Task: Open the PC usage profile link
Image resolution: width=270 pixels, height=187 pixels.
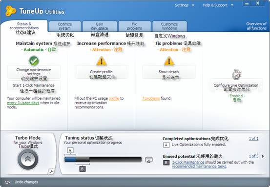Action: pyautogui.click(x=114, y=98)
